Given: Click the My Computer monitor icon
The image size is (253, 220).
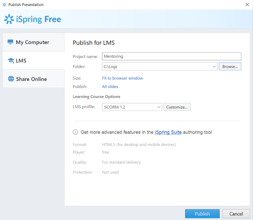Looking at the screenshot, I should [x=10, y=42].
